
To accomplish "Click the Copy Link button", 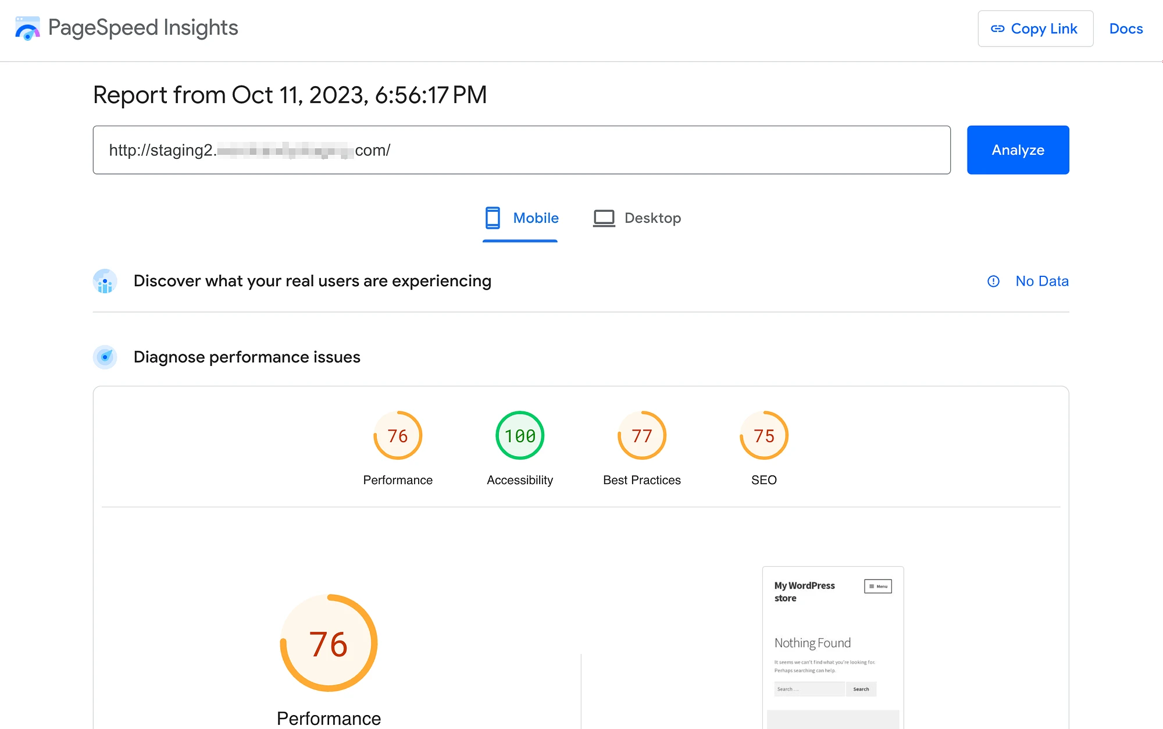I will coord(1034,29).
